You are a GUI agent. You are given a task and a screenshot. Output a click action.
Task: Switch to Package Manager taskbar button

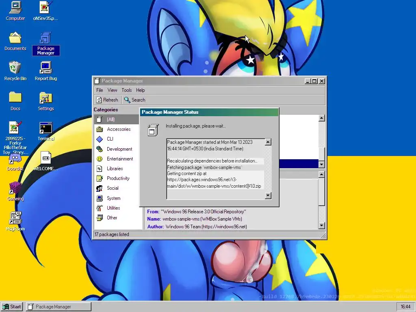tap(58, 307)
